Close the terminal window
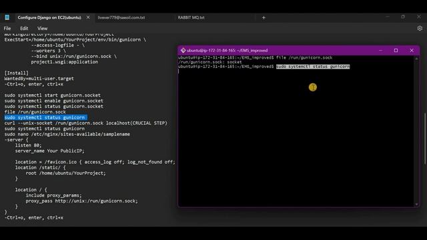This screenshot has width=427, height=240. 412,51
